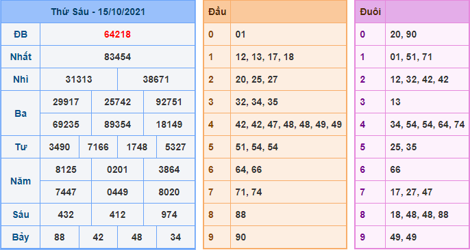Screen dimensions: 470x250
Task: Click the 'Tư' prize row label
Action: (x=21, y=147)
